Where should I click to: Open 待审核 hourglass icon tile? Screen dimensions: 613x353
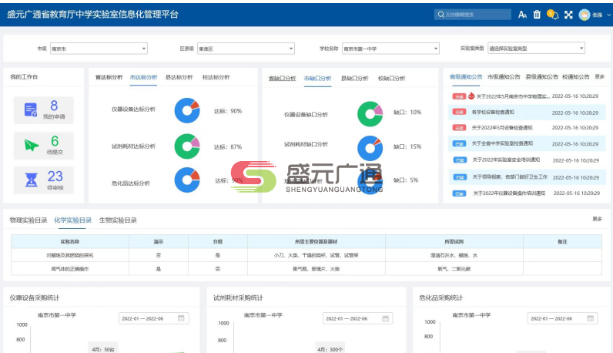(x=31, y=181)
